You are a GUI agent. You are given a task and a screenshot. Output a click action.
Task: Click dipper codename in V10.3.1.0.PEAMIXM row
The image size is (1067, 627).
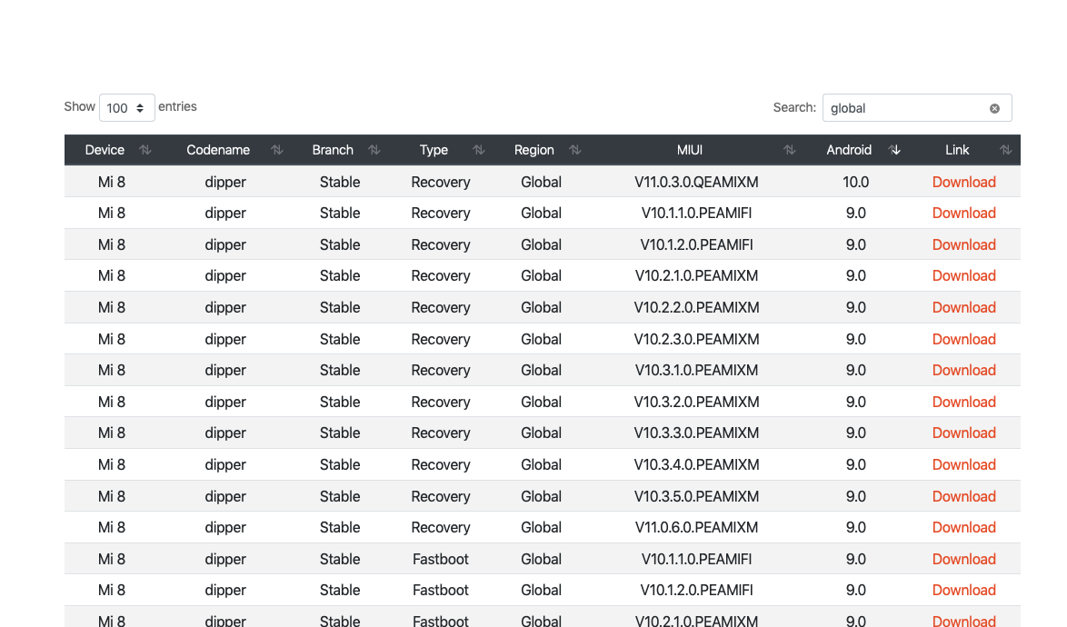coord(225,370)
